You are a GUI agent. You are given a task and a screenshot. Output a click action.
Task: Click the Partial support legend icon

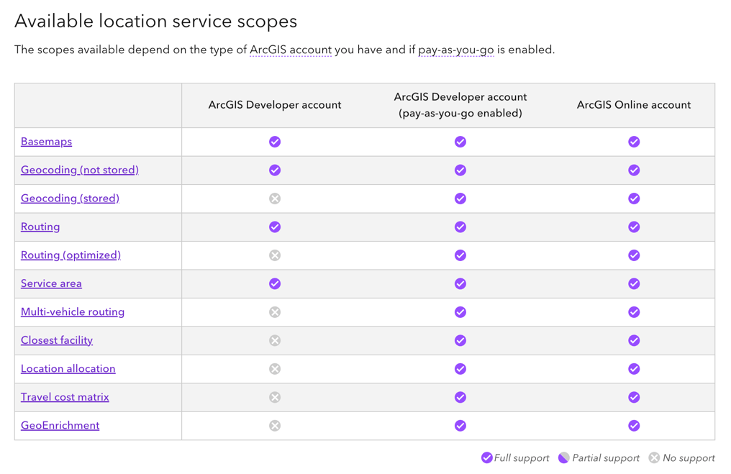point(564,458)
